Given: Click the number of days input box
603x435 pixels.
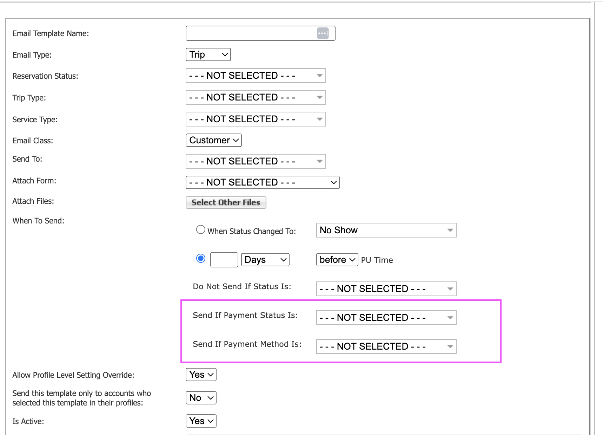Looking at the screenshot, I should 224,260.
